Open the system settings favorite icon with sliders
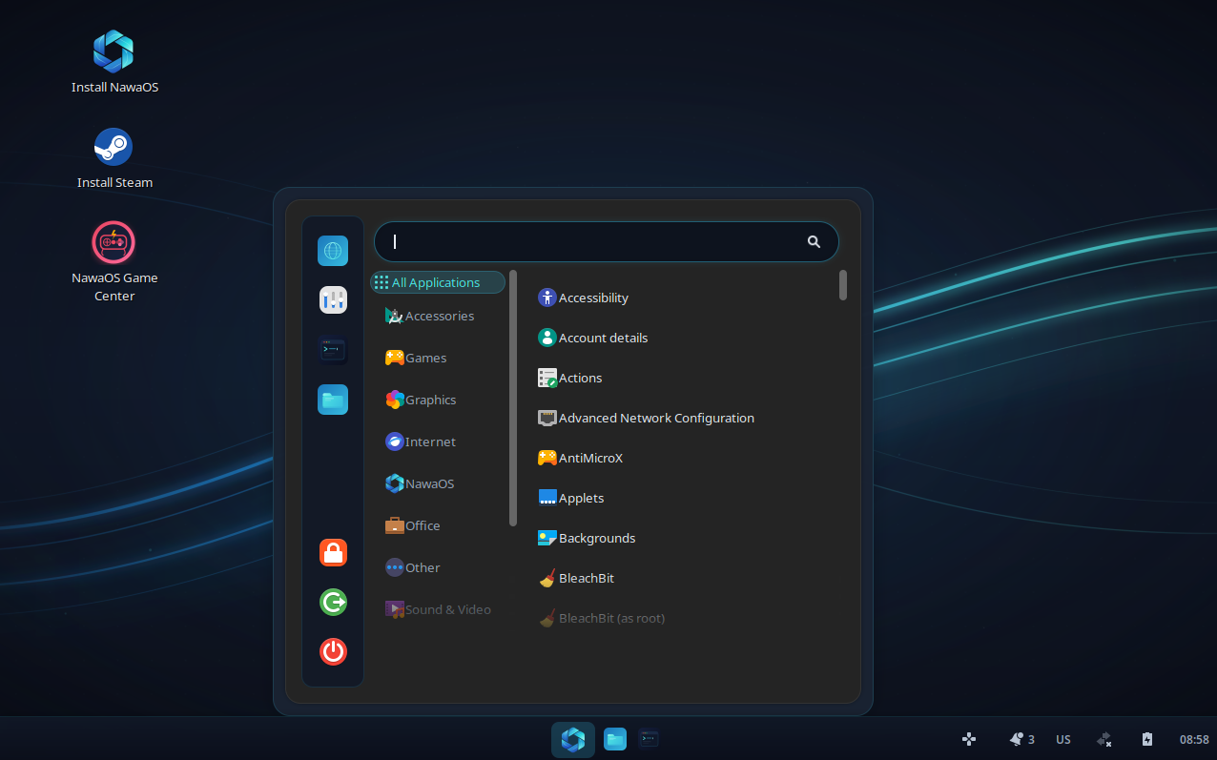 point(333,300)
